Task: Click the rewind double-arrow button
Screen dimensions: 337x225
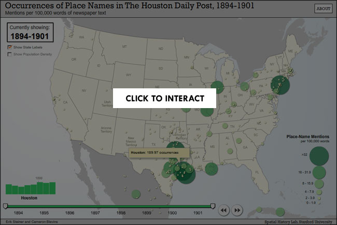Action: (223, 210)
